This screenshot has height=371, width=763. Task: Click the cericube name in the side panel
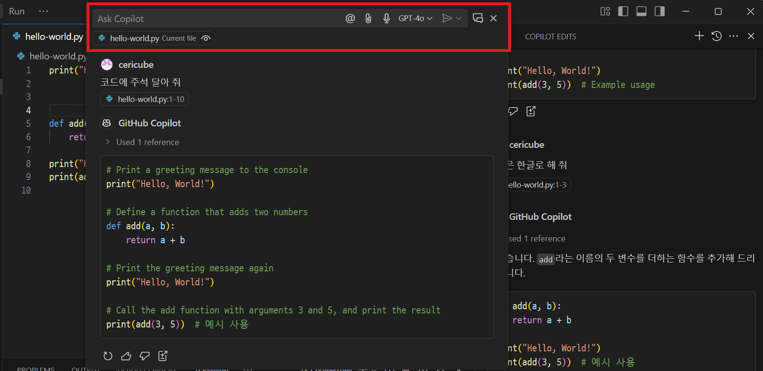(526, 145)
